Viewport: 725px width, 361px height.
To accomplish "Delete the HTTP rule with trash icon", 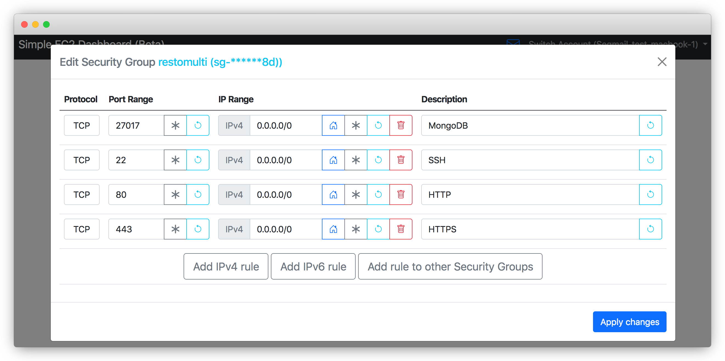I will (401, 194).
